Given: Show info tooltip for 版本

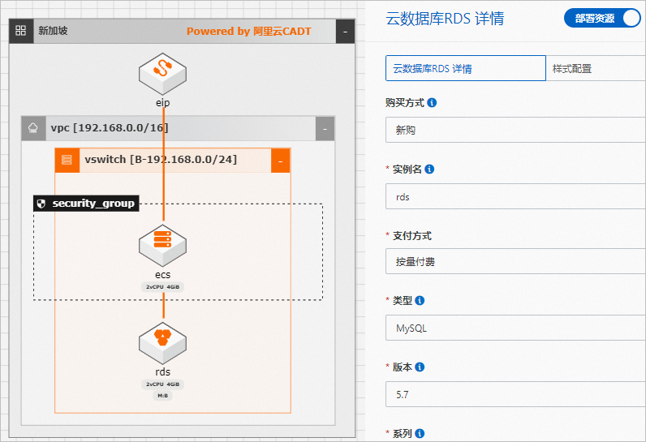Looking at the screenshot, I should 420,367.
